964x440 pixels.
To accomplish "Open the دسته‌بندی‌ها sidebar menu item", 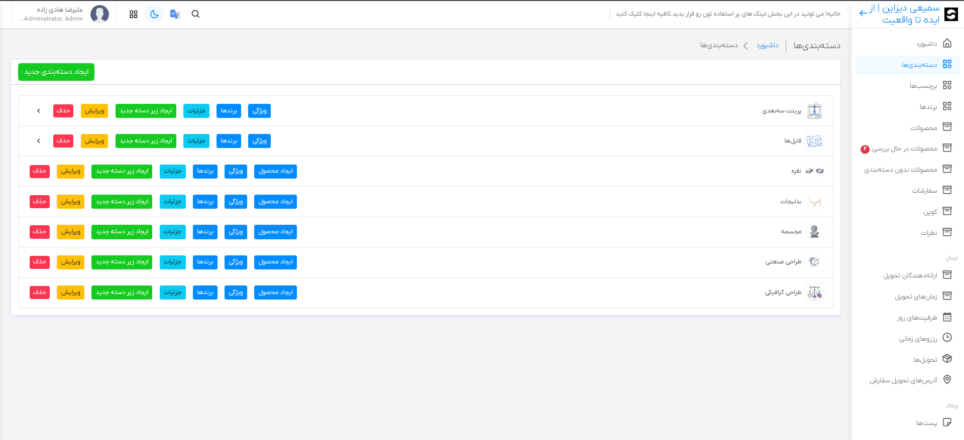I will pyautogui.click(x=908, y=65).
